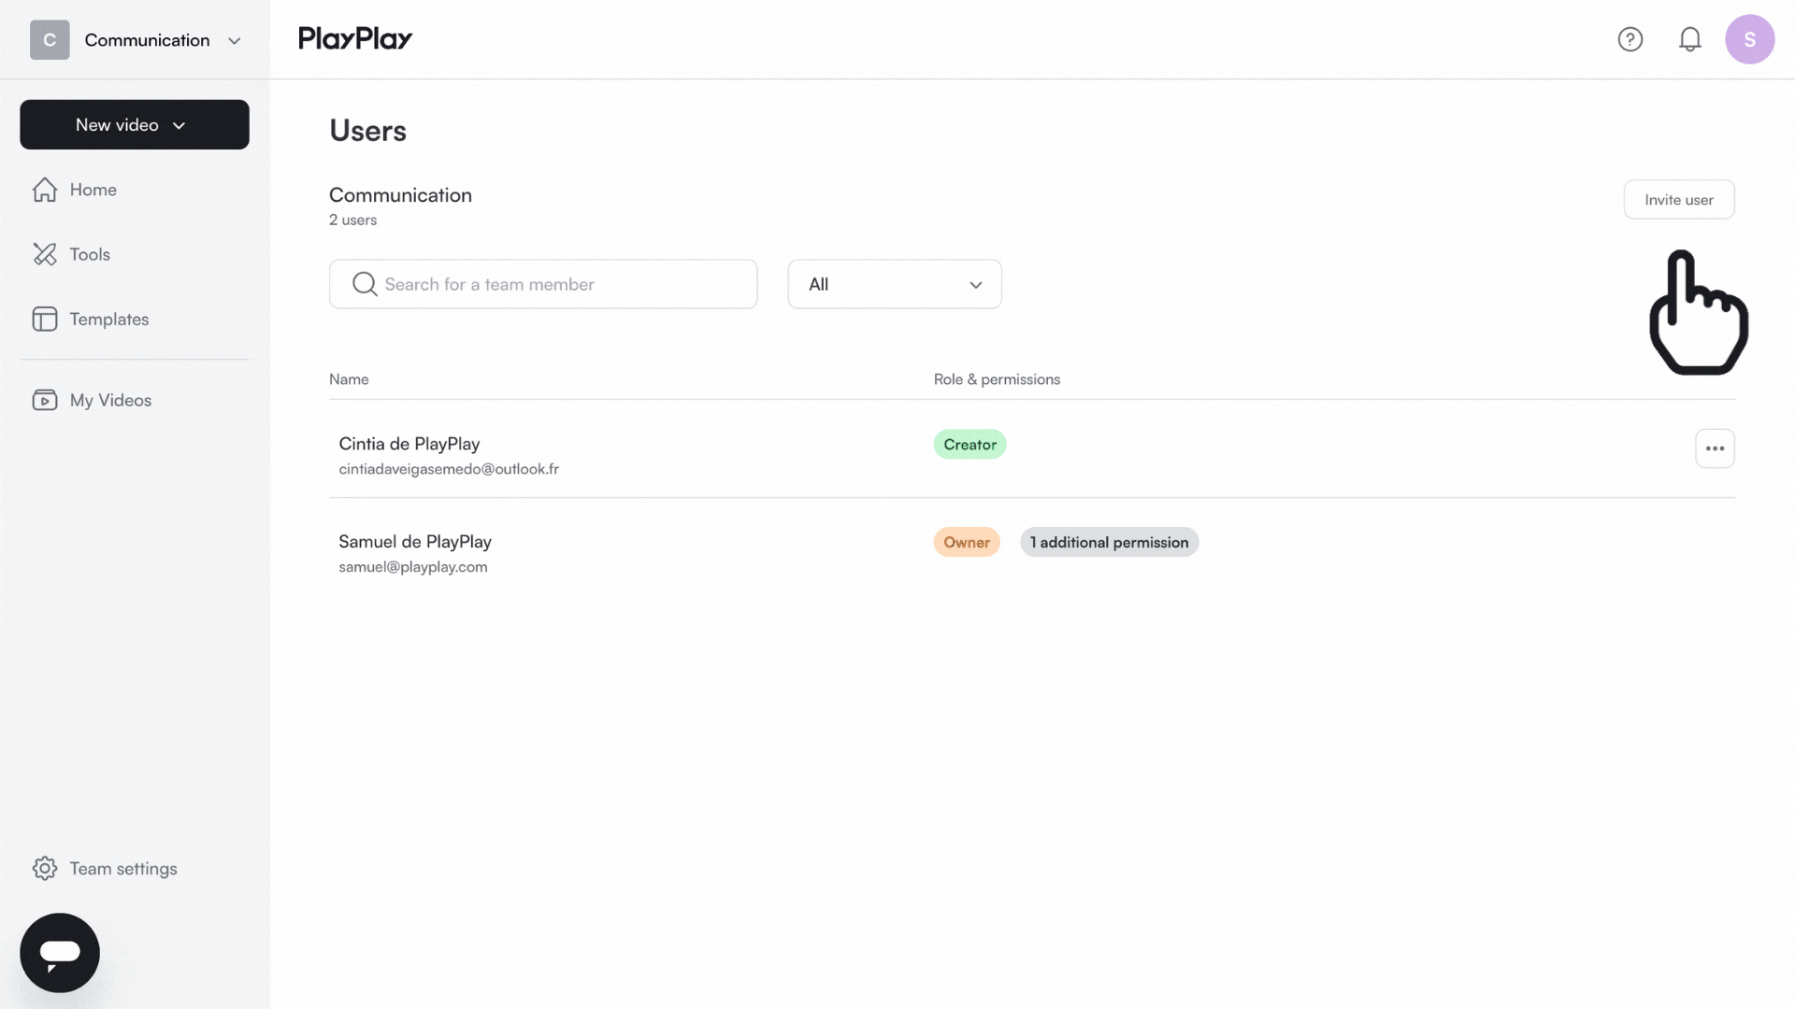Click email cintiadaveigasemedo@outlook.fr
The image size is (1795, 1009).
click(449, 469)
